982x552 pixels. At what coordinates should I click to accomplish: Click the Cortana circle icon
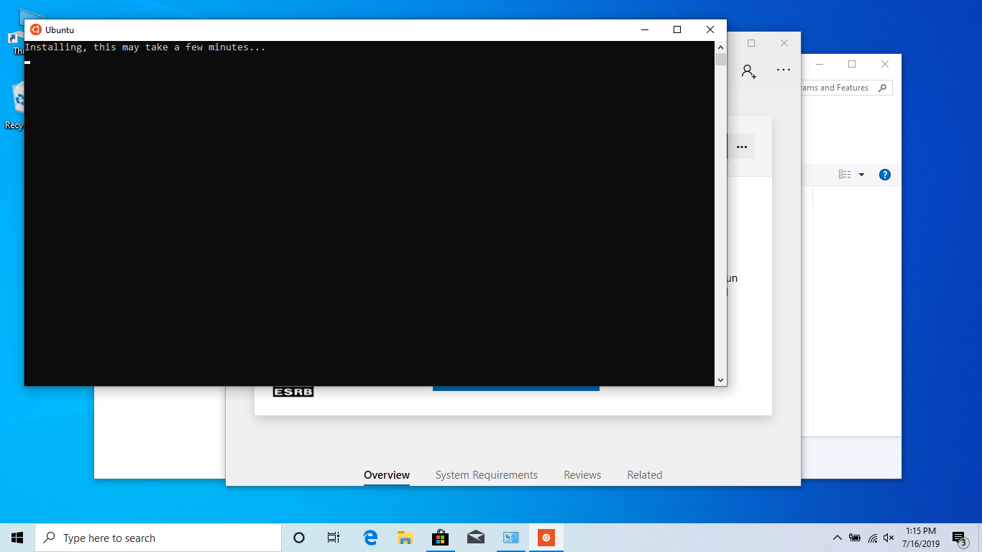tap(299, 538)
